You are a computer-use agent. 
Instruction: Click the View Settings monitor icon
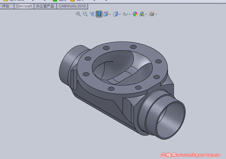coord(152,14)
